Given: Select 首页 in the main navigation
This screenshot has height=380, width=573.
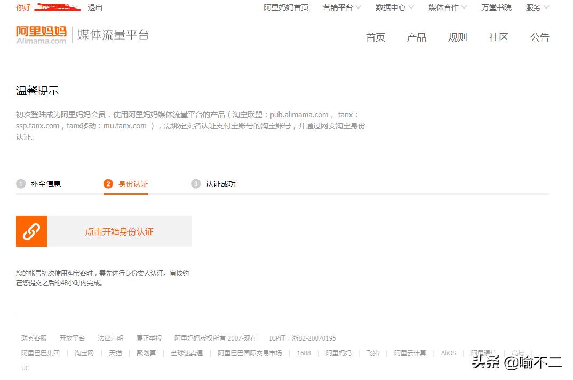Looking at the screenshot, I should click(x=376, y=37).
